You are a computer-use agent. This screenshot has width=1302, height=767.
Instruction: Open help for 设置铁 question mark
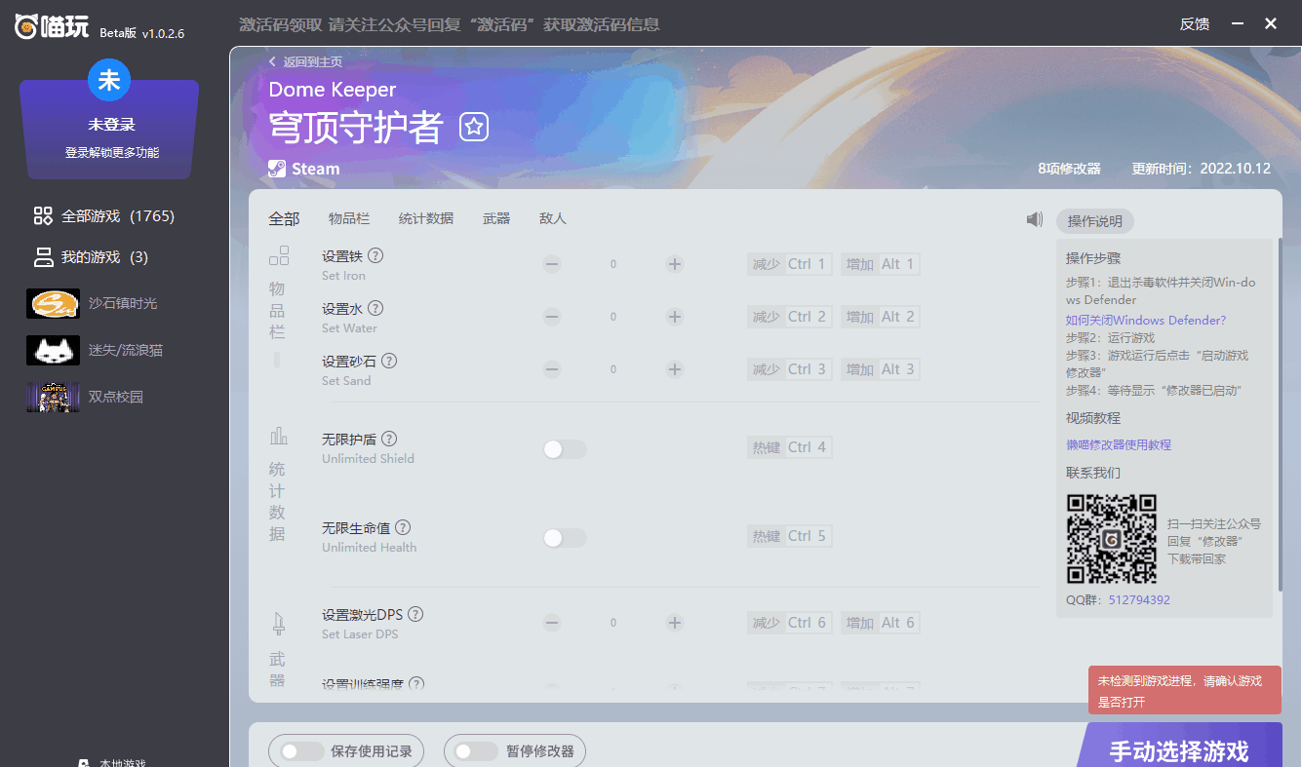click(375, 256)
